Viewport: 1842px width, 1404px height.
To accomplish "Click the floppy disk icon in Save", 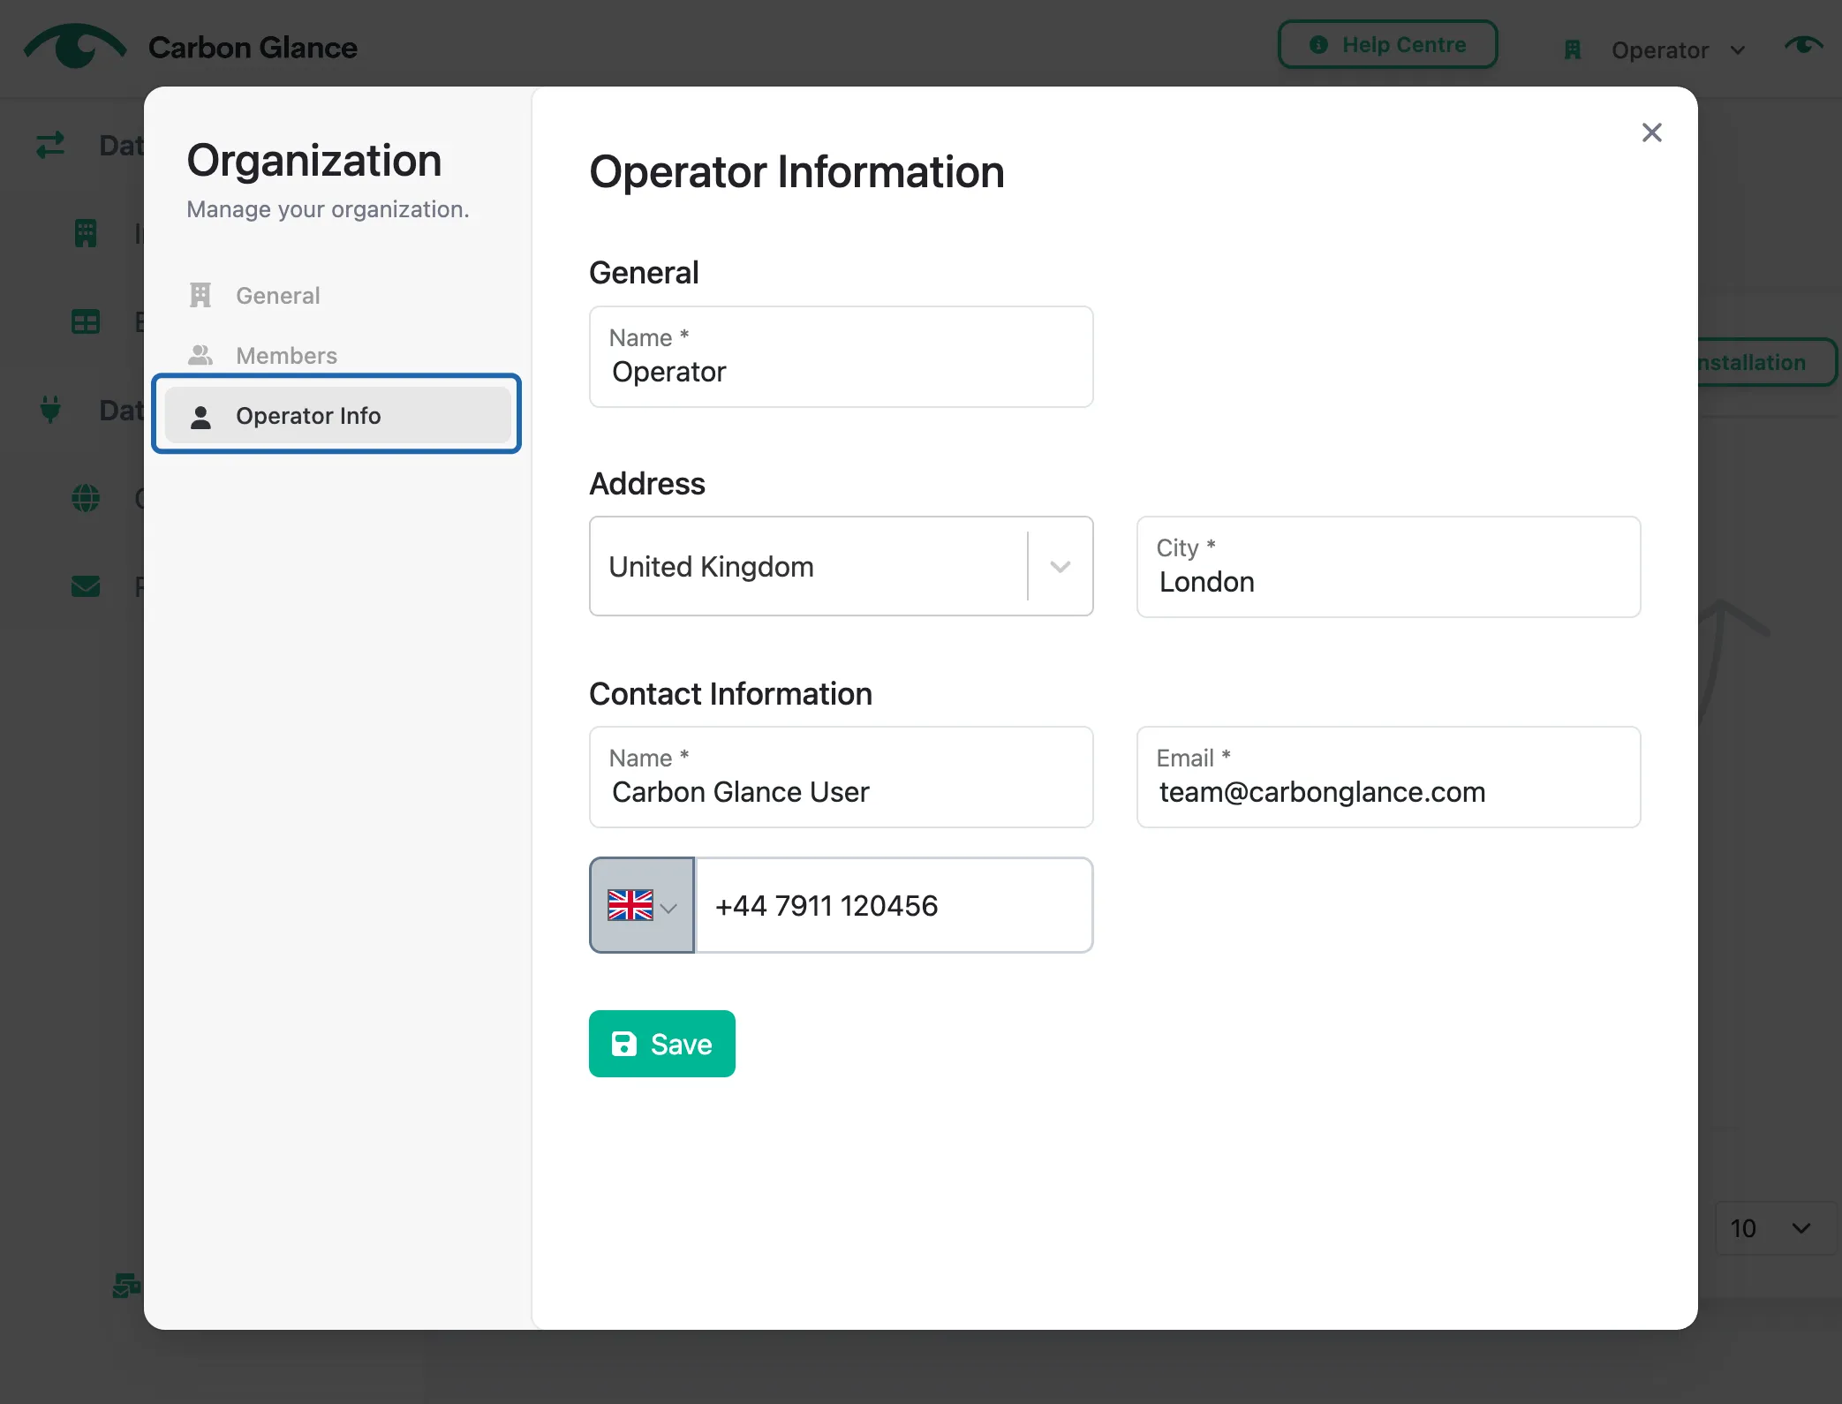I will [623, 1044].
